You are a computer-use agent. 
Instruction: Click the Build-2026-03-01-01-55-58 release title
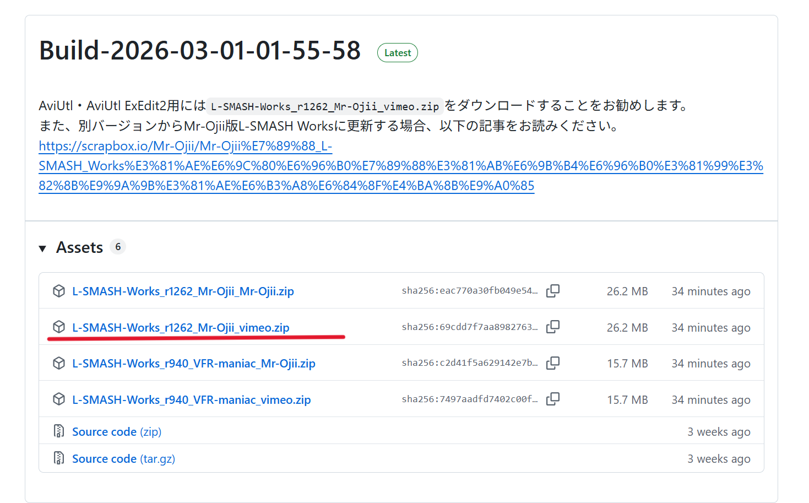coord(200,51)
